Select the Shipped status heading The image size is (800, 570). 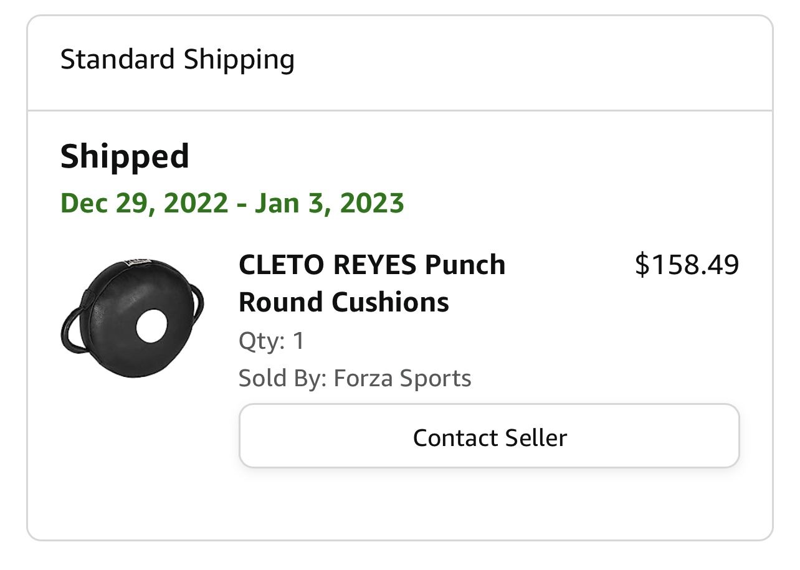(125, 156)
